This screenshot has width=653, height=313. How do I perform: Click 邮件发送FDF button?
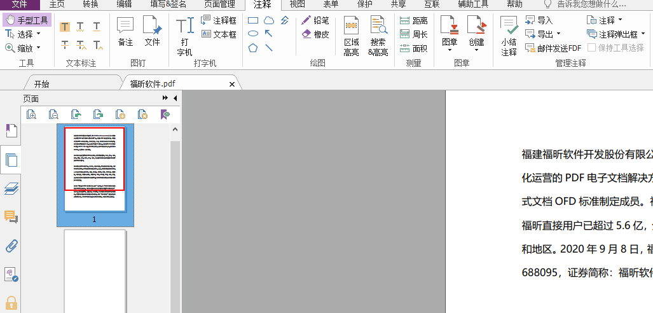[x=553, y=48]
